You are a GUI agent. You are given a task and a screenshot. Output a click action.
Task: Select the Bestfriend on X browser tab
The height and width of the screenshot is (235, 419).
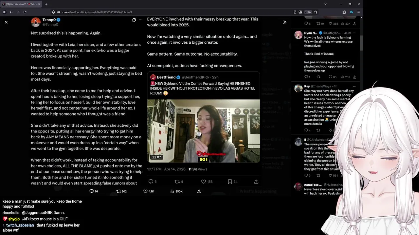tap(22, 4)
